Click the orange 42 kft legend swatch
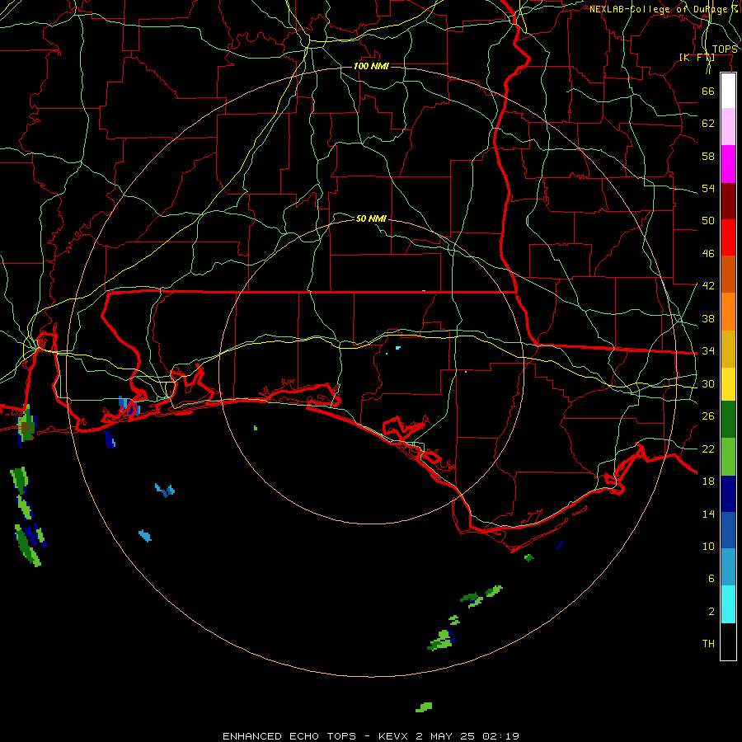 (x=728, y=312)
